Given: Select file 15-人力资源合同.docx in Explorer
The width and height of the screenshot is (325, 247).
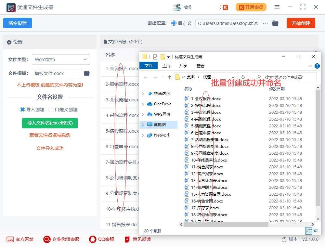Looking at the screenshot, I should (x=211, y=194).
